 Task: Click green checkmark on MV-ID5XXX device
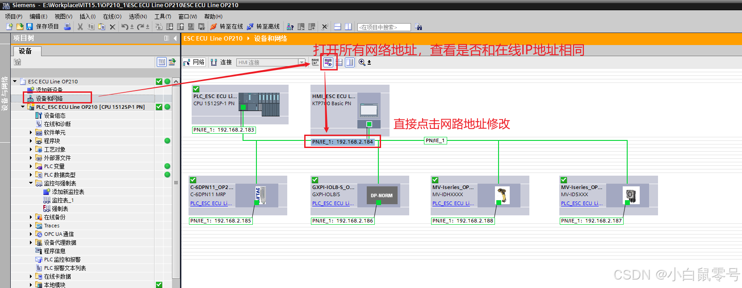pyautogui.click(x=564, y=180)
